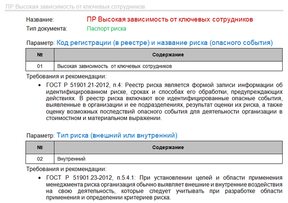Click "Параметр:" label before the Тип риска heading
The height and width of the screenshot is (203, 288).
[x=40, y=136]
